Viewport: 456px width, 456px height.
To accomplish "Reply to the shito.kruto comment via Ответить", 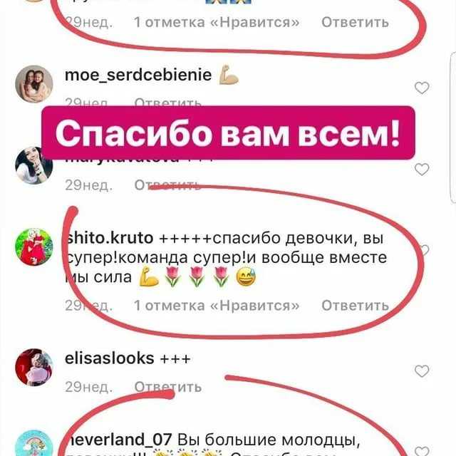I will 355,306.
